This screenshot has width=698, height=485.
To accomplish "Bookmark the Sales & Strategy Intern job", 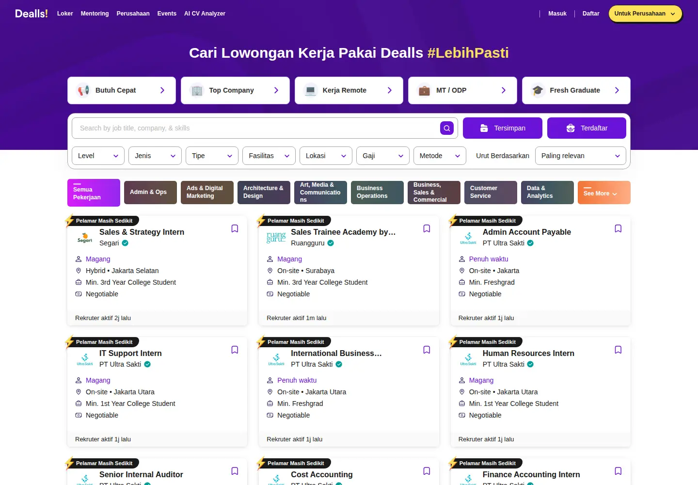I will [x=235, y=228].
